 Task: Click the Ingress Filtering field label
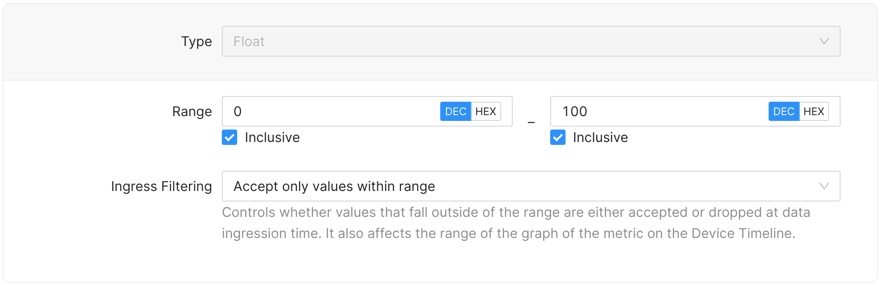coord(161,186)
